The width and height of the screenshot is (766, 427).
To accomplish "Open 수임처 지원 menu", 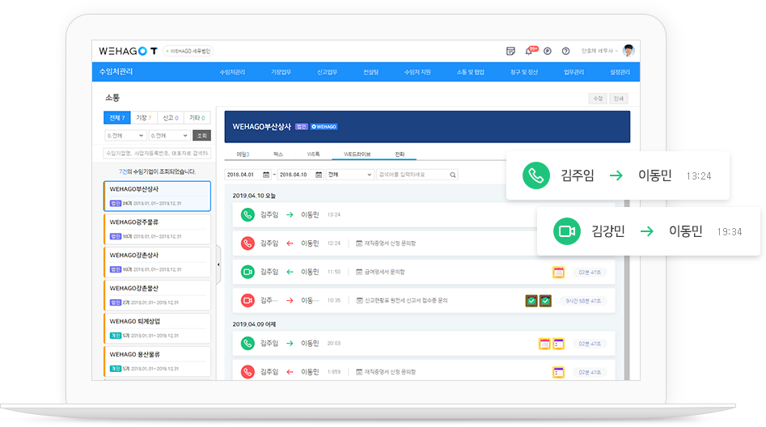I will tap(417, 72).
